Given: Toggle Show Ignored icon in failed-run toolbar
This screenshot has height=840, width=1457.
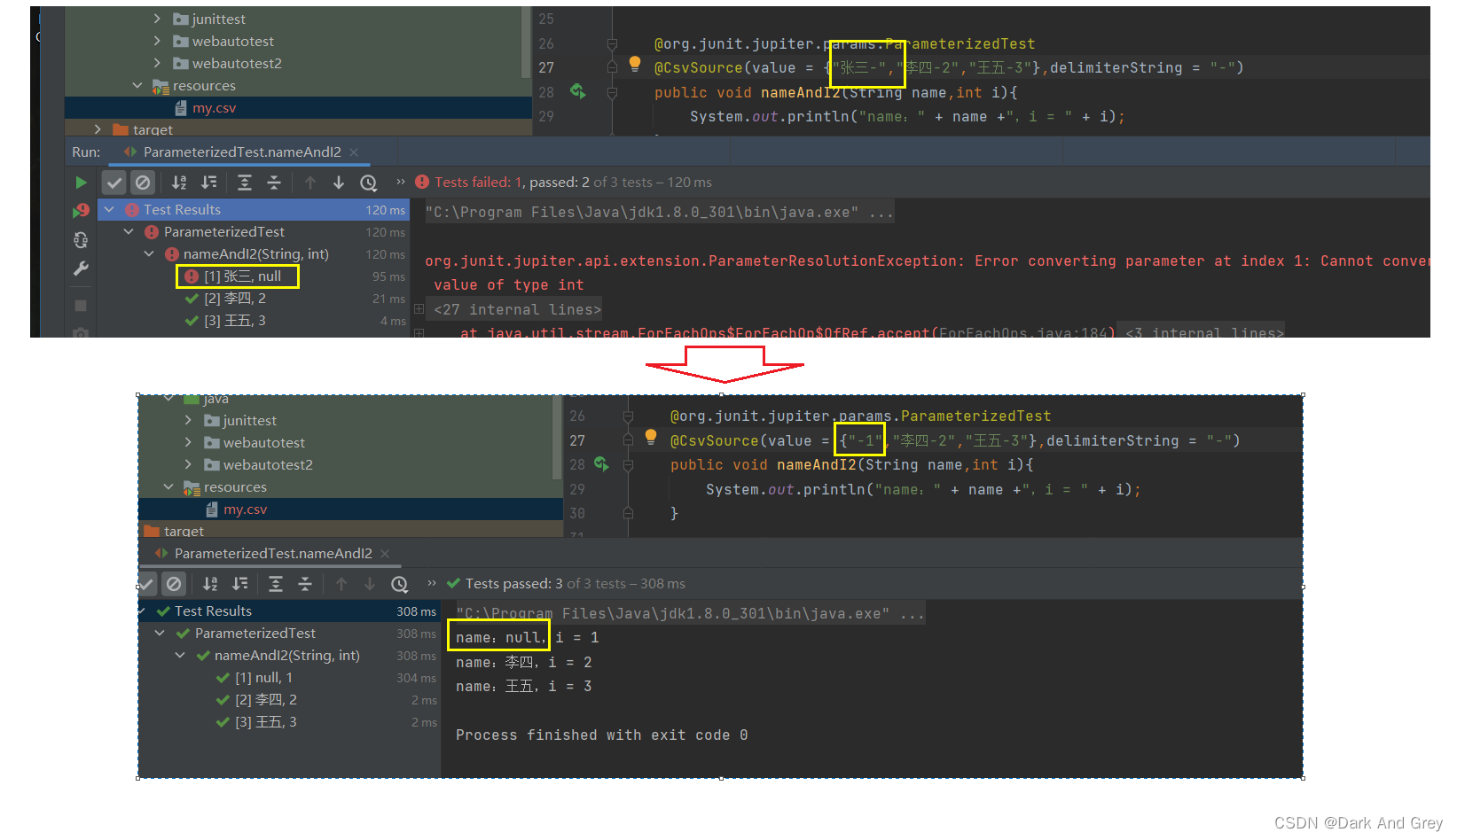Looking at the screenshot, I should tap(143, 183).
